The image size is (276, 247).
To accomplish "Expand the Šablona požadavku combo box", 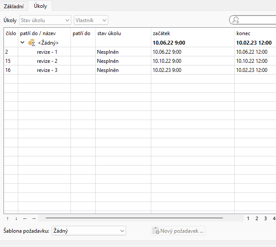I will click(89, 231).
